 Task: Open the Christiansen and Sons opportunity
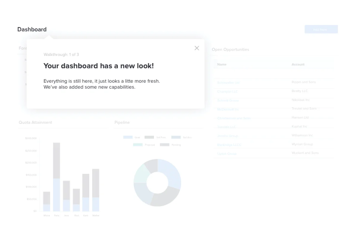(x=234, y=118)
